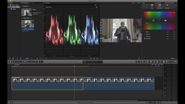Image resolution: width=185 pixels, height=104 pixels.
Task: Switch to the Exposure tab
Action: coord(167,6)
